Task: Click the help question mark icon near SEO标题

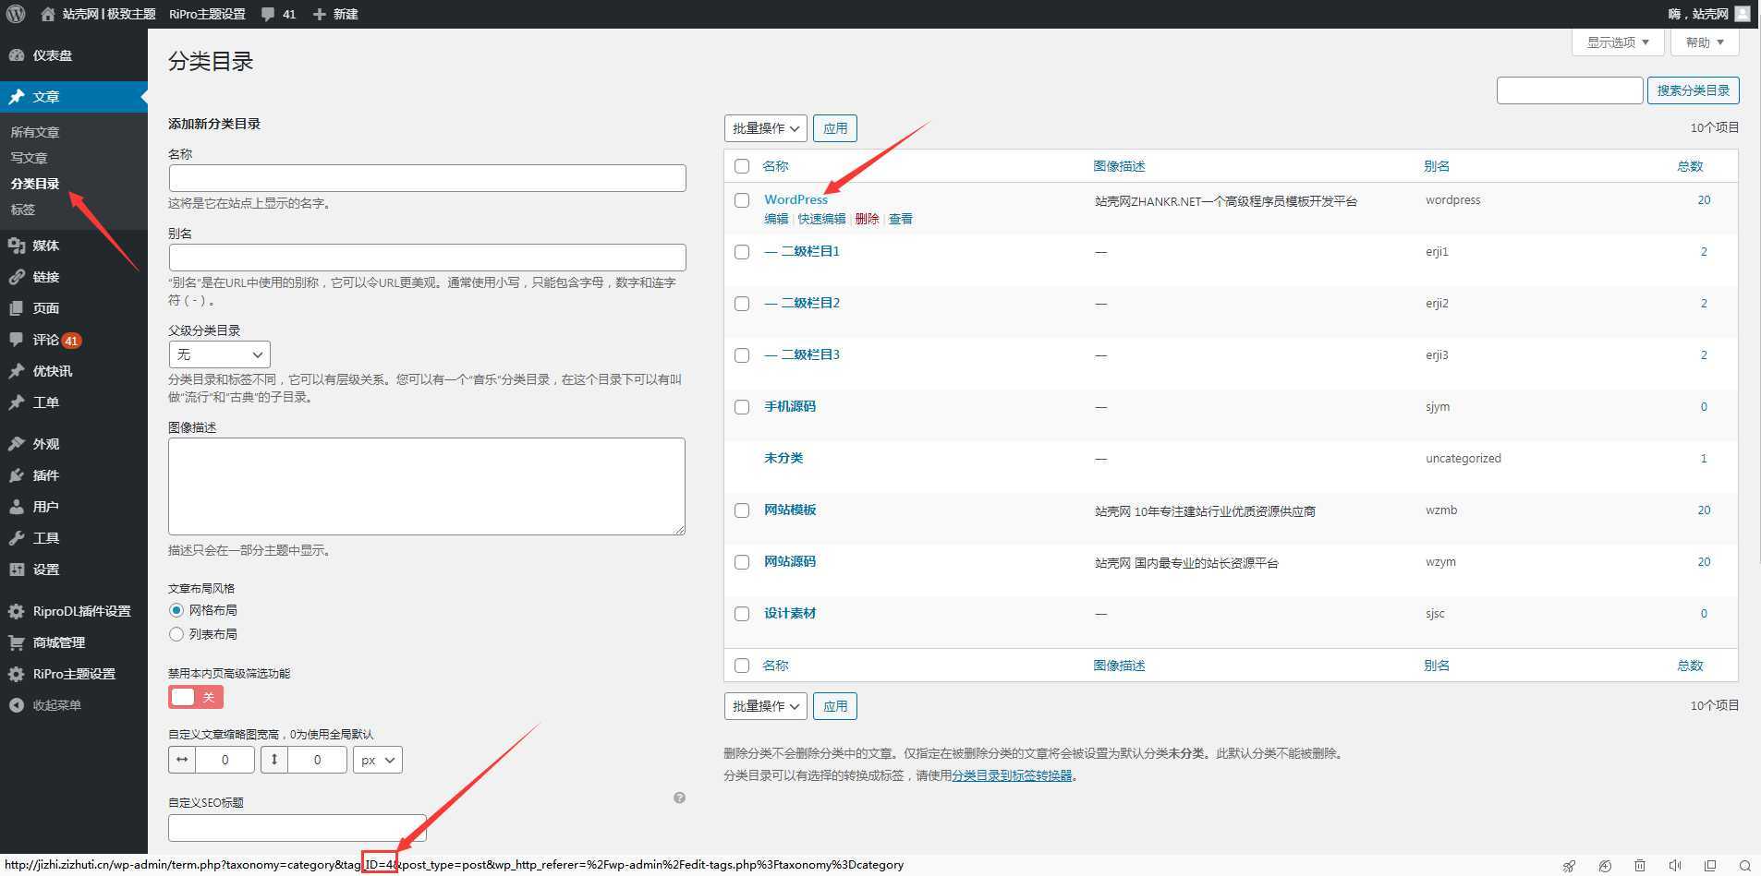Action: [679, 798]
